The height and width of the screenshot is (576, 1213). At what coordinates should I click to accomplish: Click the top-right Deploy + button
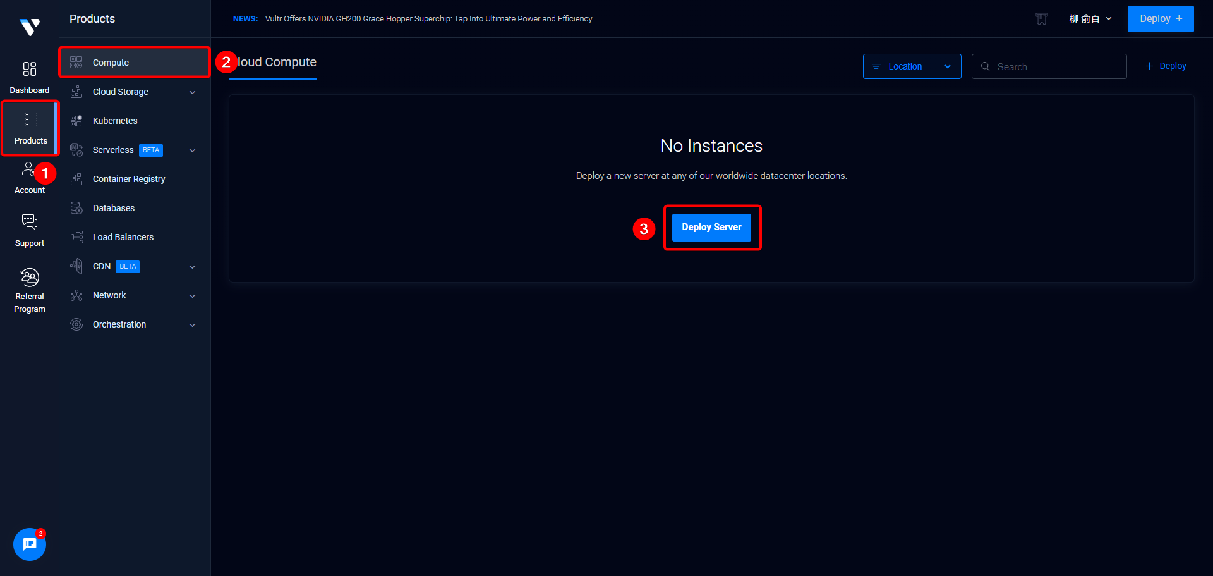[x=1160, y=19]
